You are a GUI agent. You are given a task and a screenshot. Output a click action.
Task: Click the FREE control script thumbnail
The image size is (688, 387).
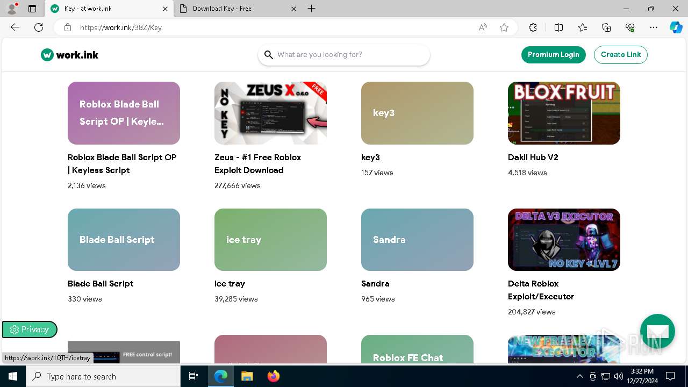124,352
